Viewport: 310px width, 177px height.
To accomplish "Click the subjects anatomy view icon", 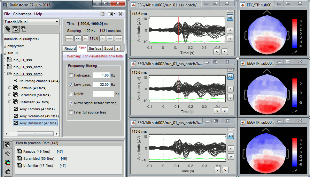I will click(8, 29).
